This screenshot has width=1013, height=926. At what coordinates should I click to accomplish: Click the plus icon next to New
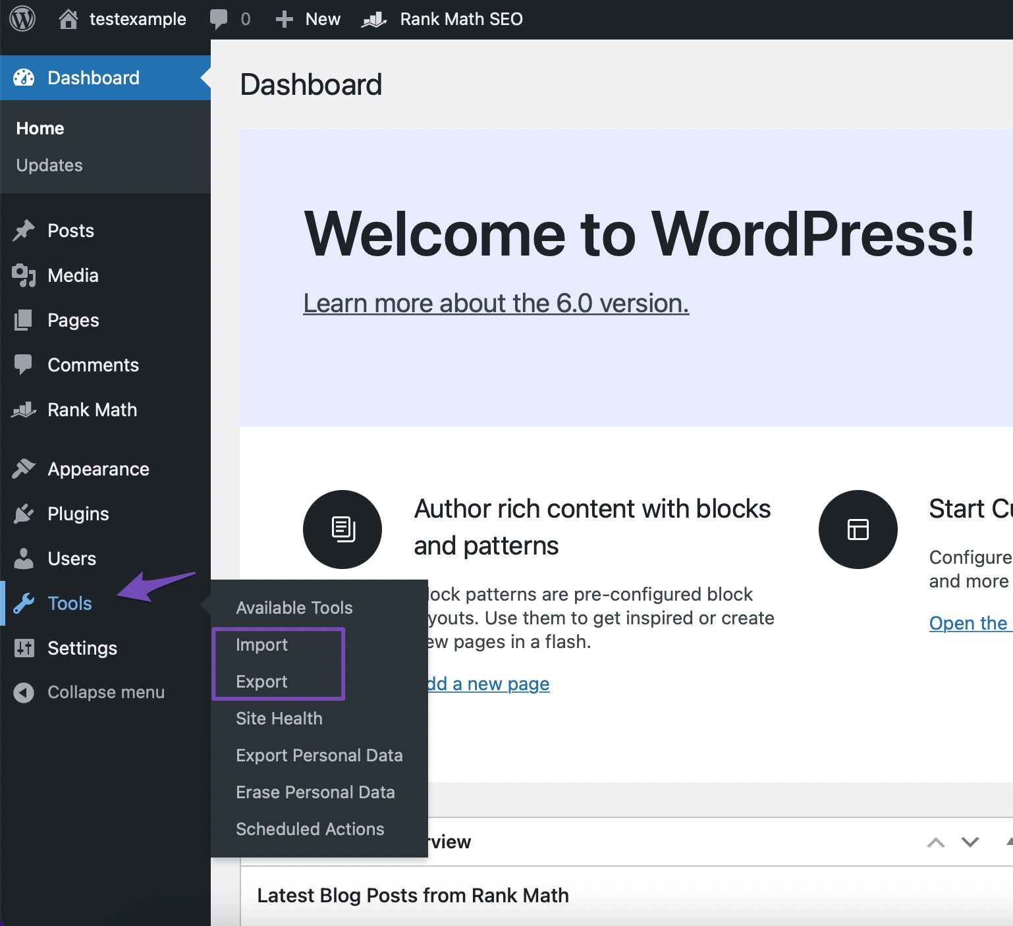click(284, 19)
